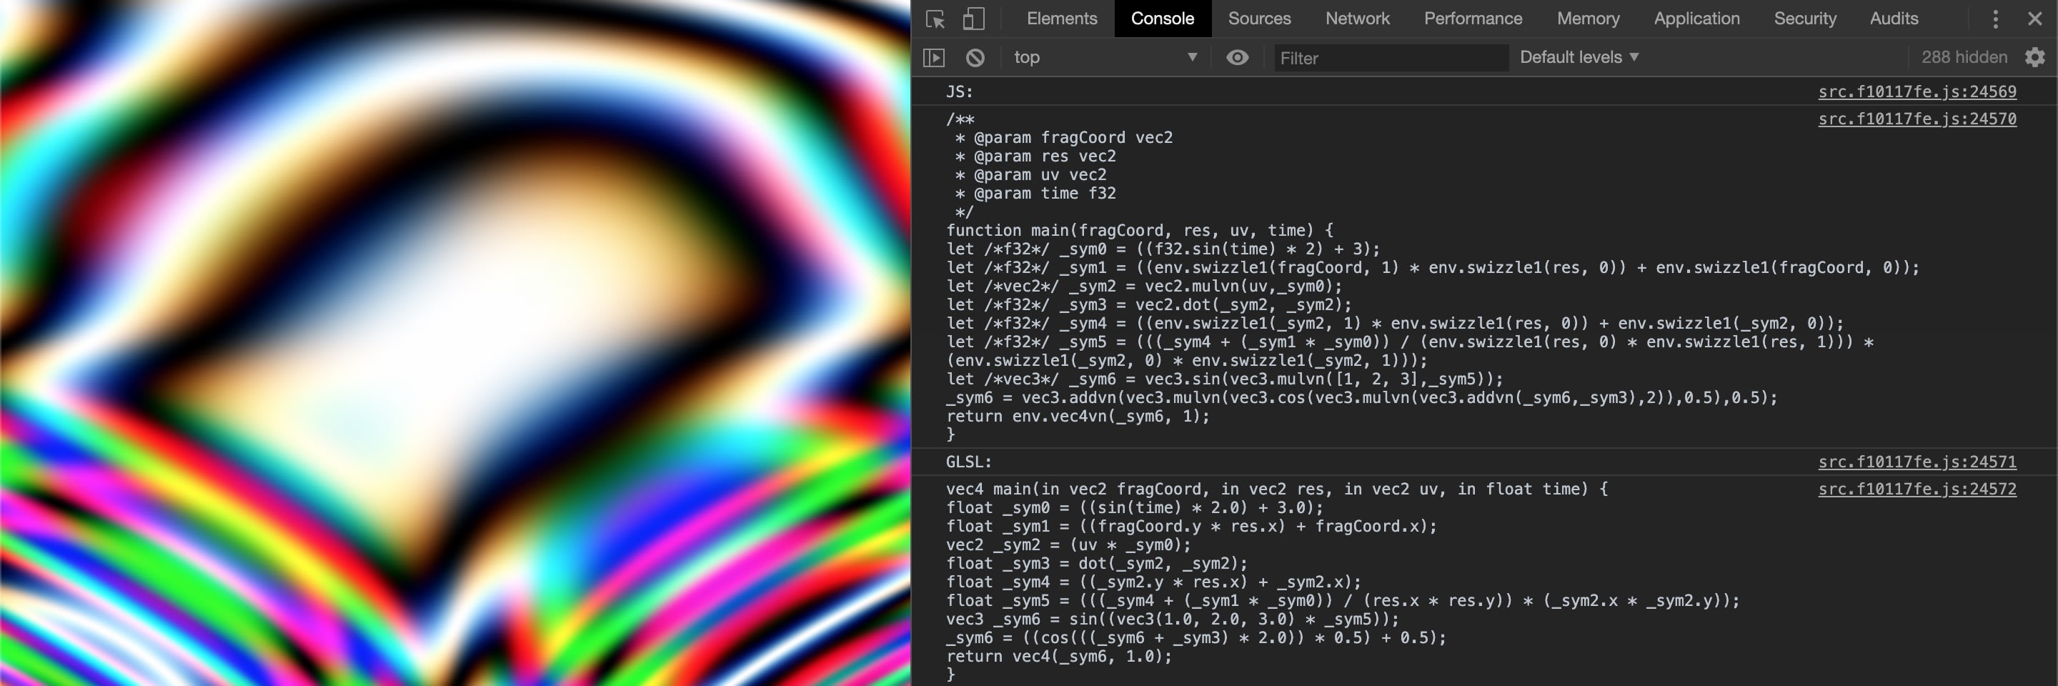Switch to the Network tab

1358,19
